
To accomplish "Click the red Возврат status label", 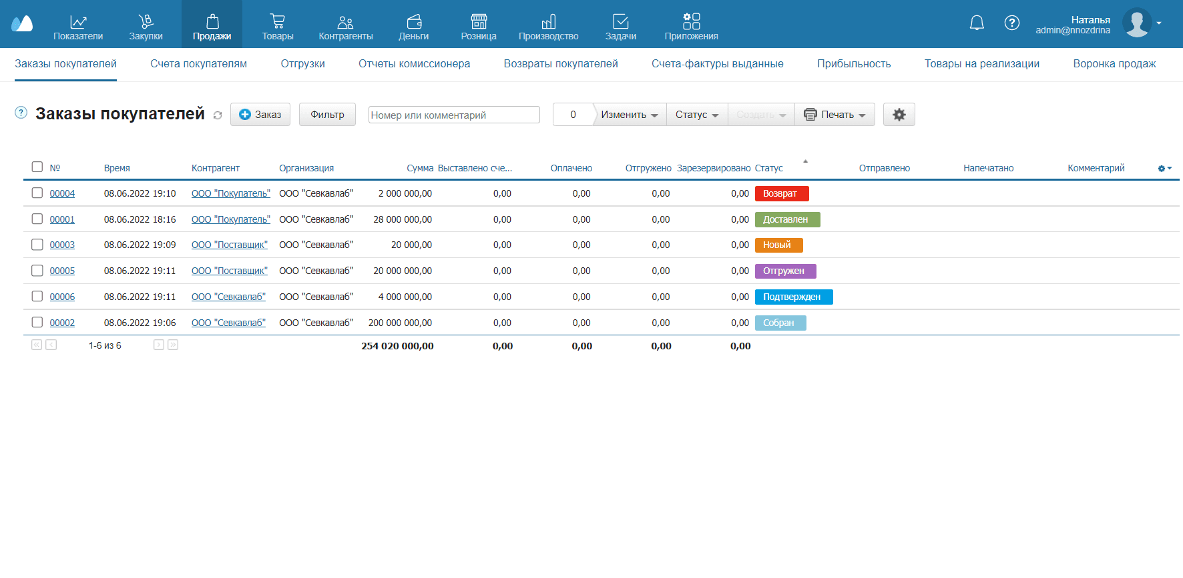I will point(781,193).
